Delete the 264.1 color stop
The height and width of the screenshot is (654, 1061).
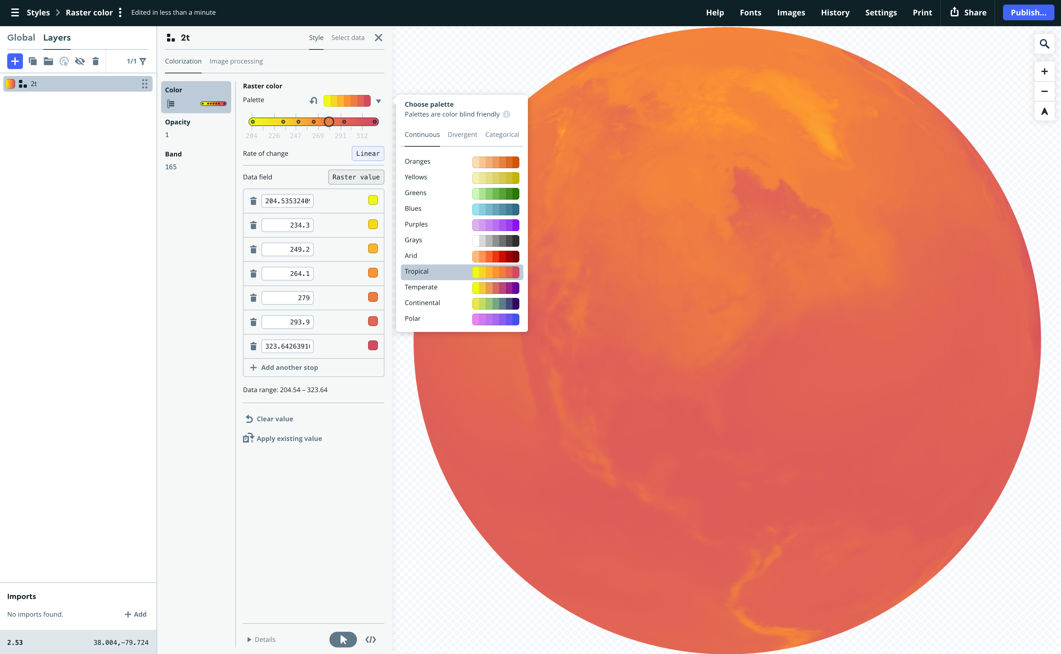253,274
